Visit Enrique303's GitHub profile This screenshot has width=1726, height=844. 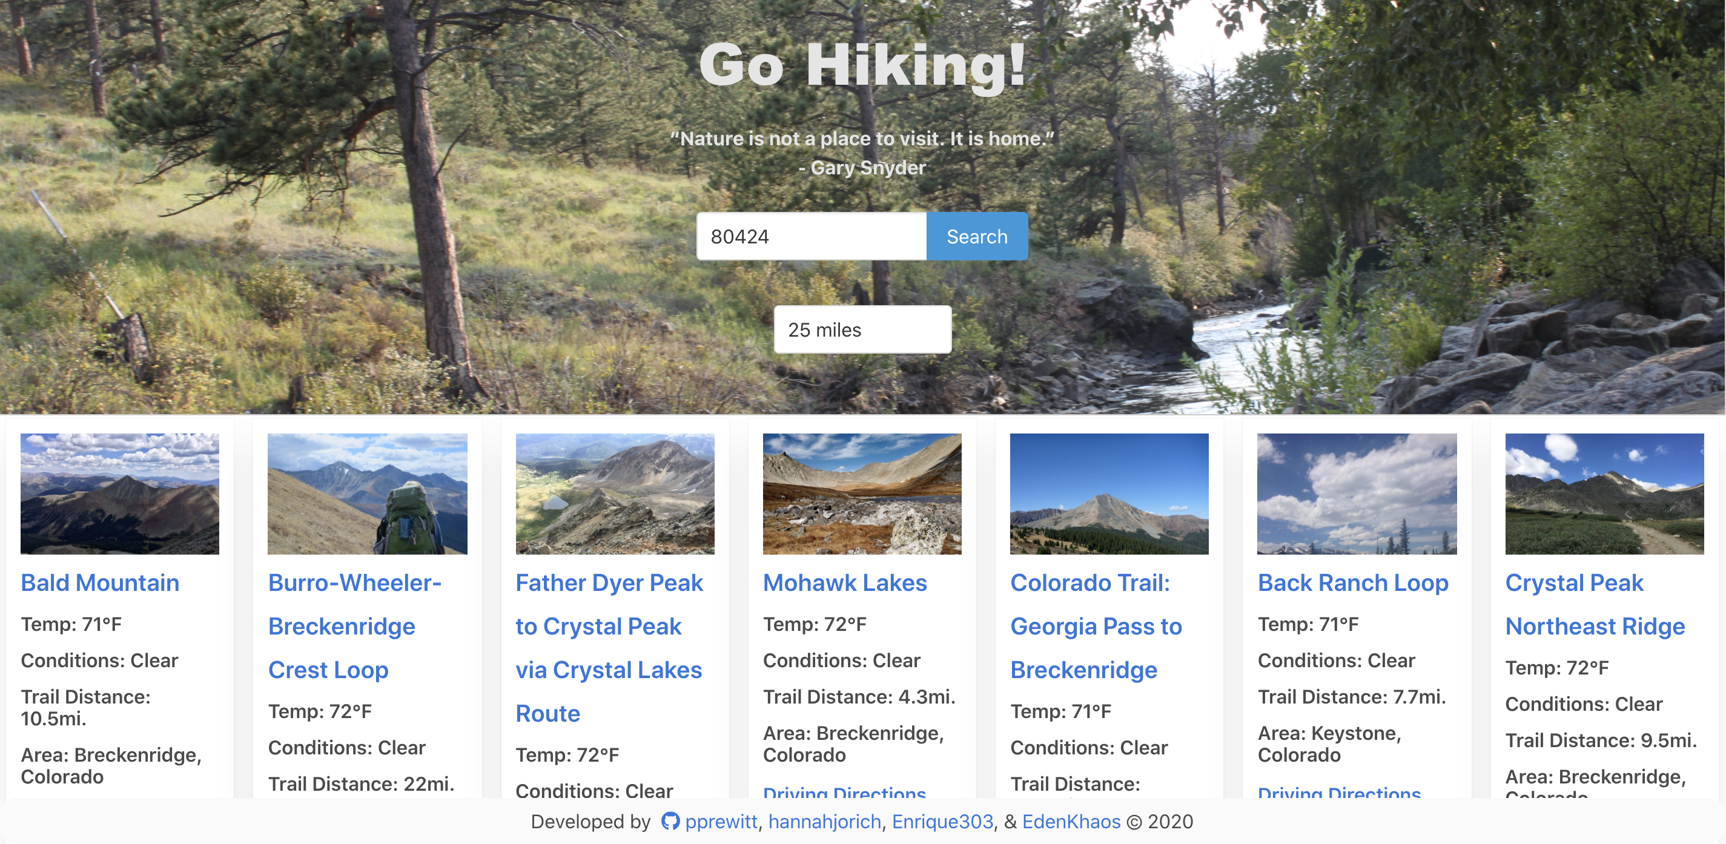click(942, 822)
